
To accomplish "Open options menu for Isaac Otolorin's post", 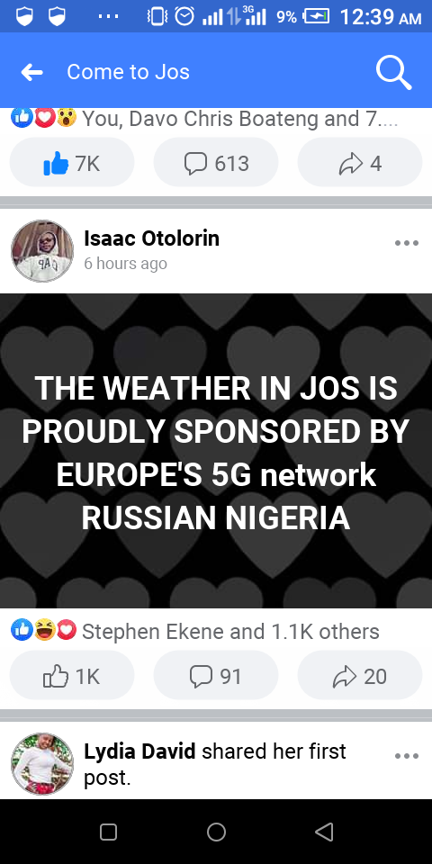I will coord(407,243).
